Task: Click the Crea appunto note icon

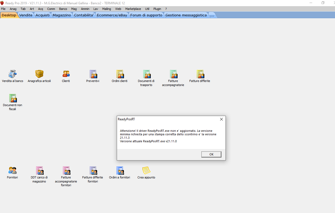Action: tap(146, 170)
